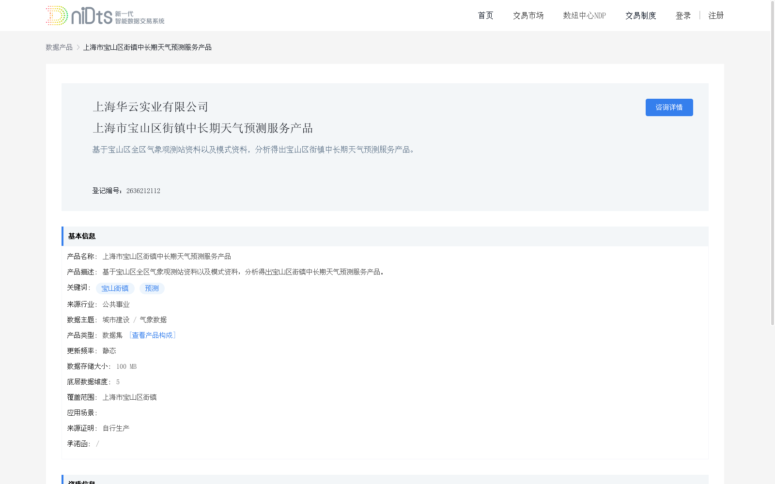Click the 登录 link
The height and width of the screenshot is (484, 775).
[x=683, y=15]
